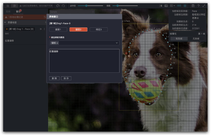Collapse the 质量检查 section
This screenshot has height=135, width=211.
tap(5, 23)
